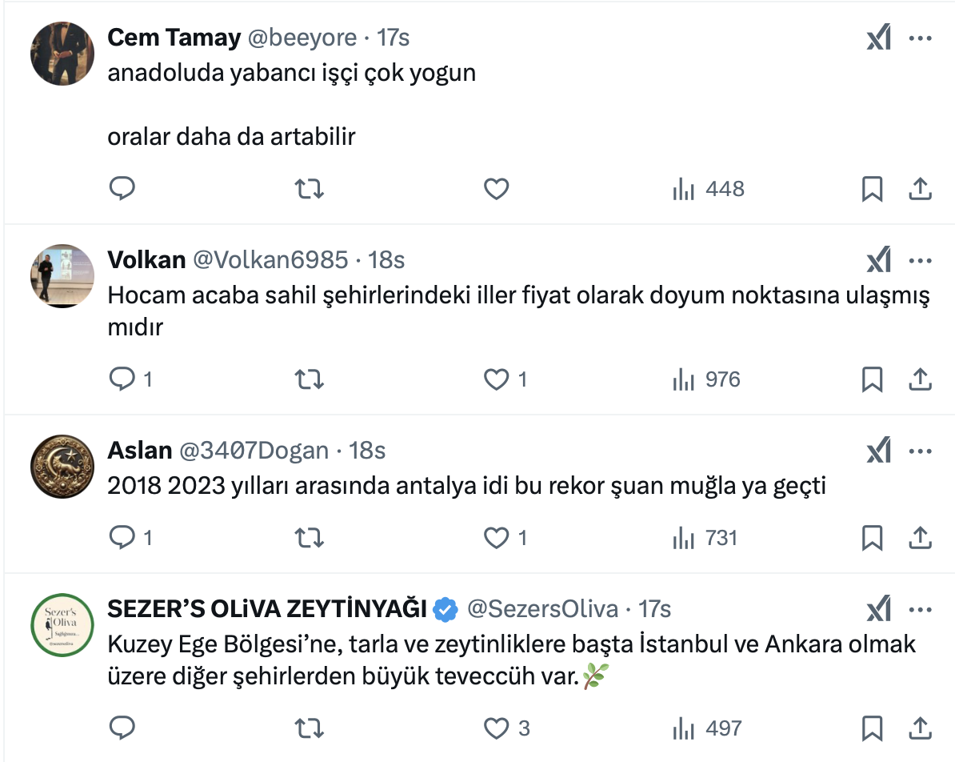The image size is (955, 762).
Task: Like SEZER'S OLİVA tweet with 3 likes
Action: click(x=497, y=728)
